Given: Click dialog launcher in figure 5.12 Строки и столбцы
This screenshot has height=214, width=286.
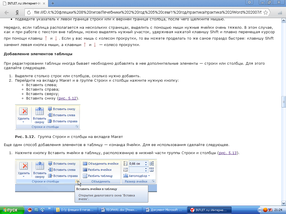Looking at the screenshot, I should 77,127.
